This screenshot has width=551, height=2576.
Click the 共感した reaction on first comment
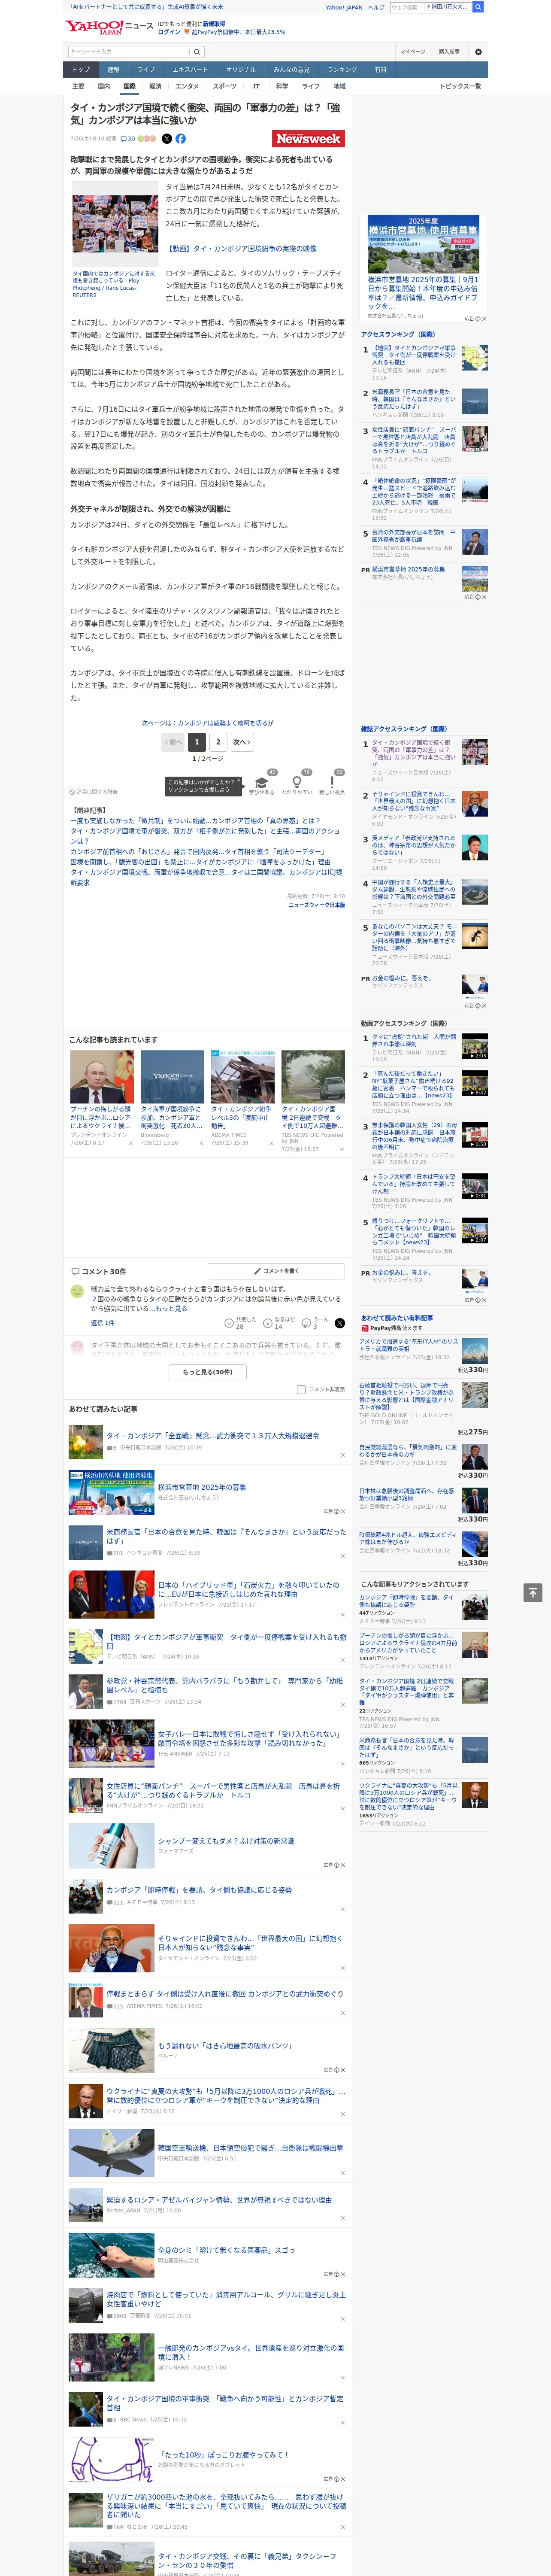(x=242, y=1323)
